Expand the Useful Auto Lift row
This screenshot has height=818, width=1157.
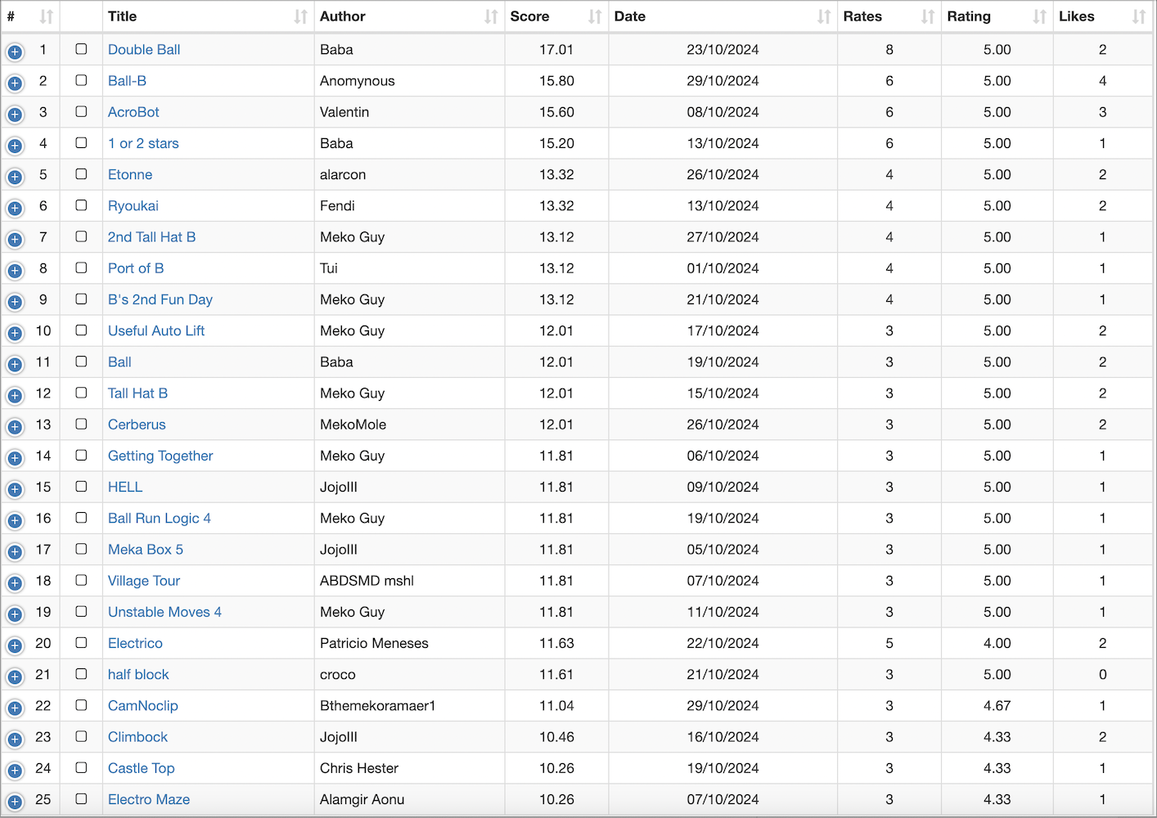tap(15, 333)
